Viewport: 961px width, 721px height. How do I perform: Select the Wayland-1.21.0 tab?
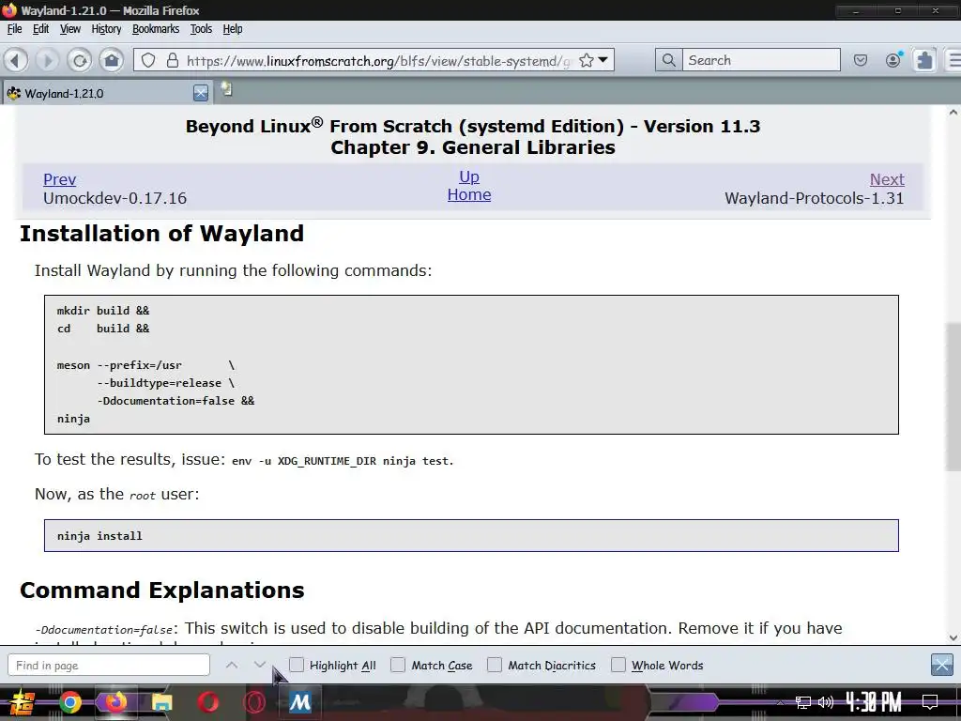(x=107, y=93)
